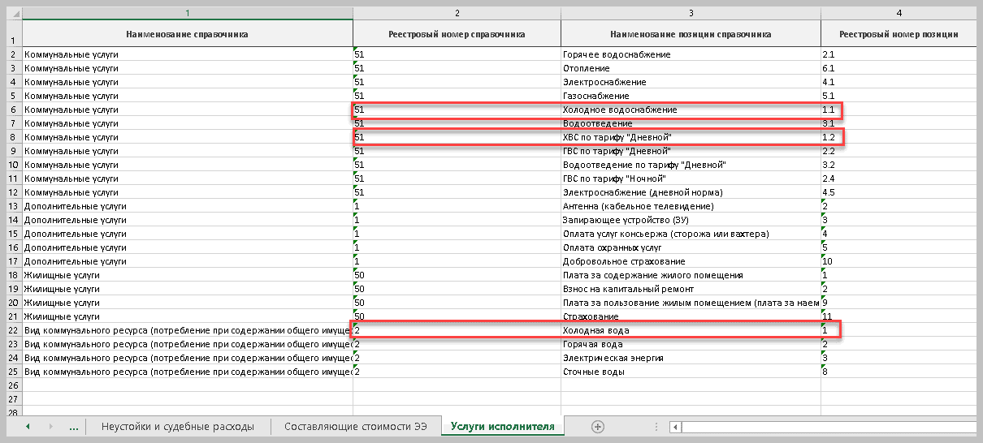Click the horizontal scrollbar left arrow

tap(675, 426)
